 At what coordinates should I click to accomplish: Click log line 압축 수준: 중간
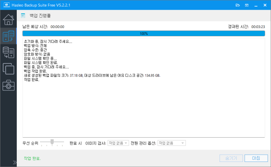coord(35,50)
